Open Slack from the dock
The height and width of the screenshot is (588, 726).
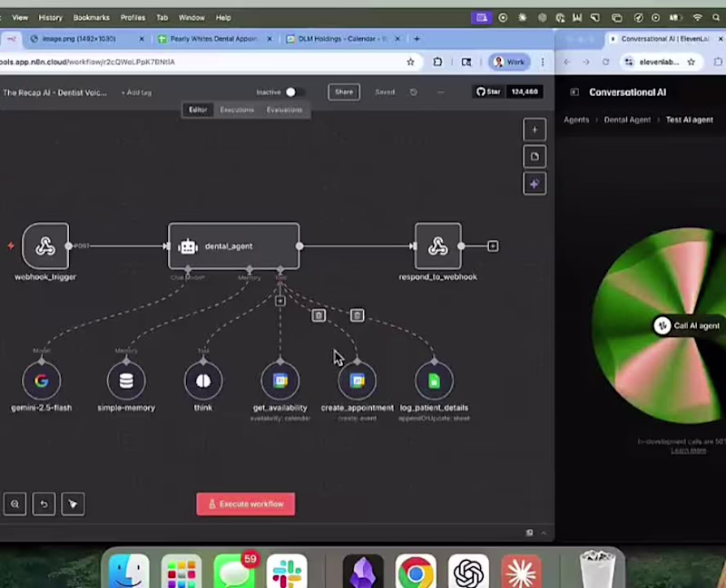(x=287, y=572)
